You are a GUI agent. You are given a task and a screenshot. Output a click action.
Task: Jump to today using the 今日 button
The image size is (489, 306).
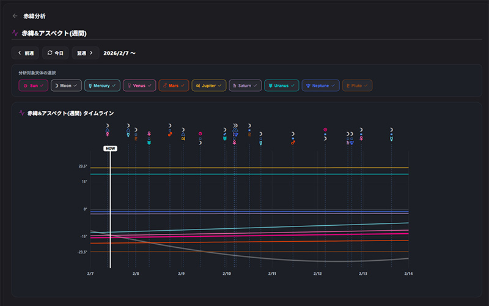click(55, 53)
